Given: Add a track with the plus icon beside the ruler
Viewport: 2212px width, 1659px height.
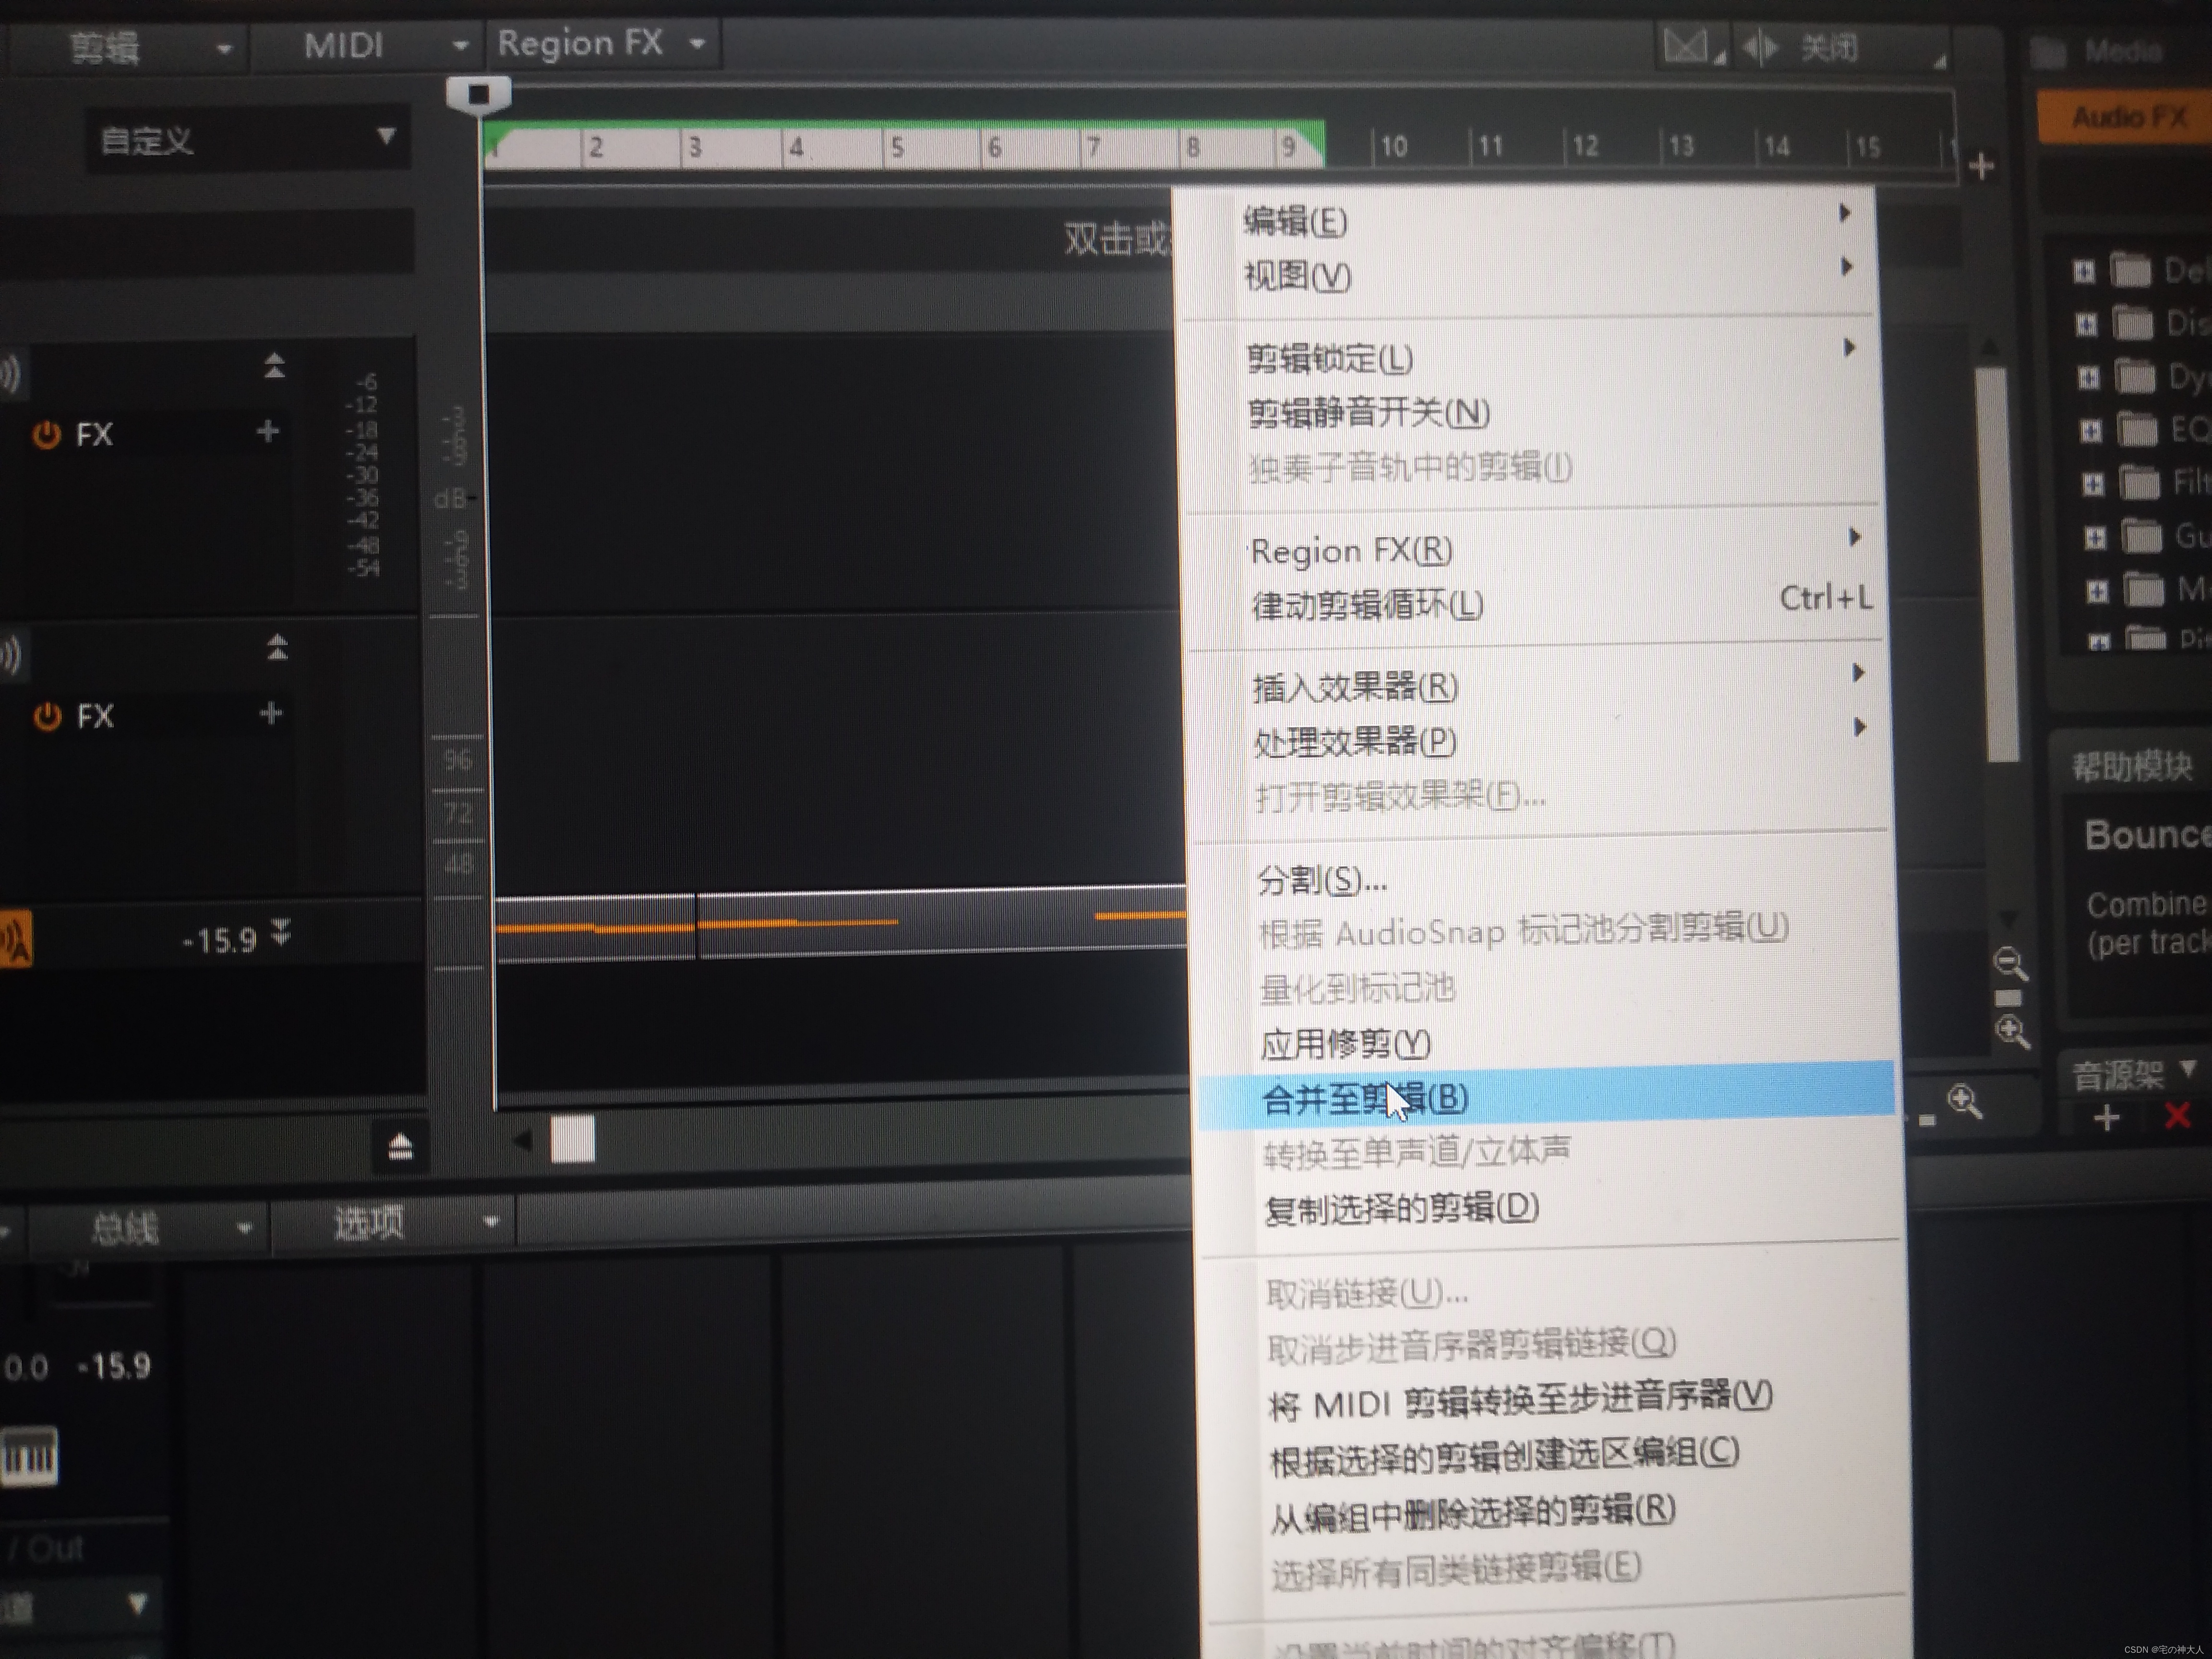Looking at the screenshot, I should pos(1981,166).
